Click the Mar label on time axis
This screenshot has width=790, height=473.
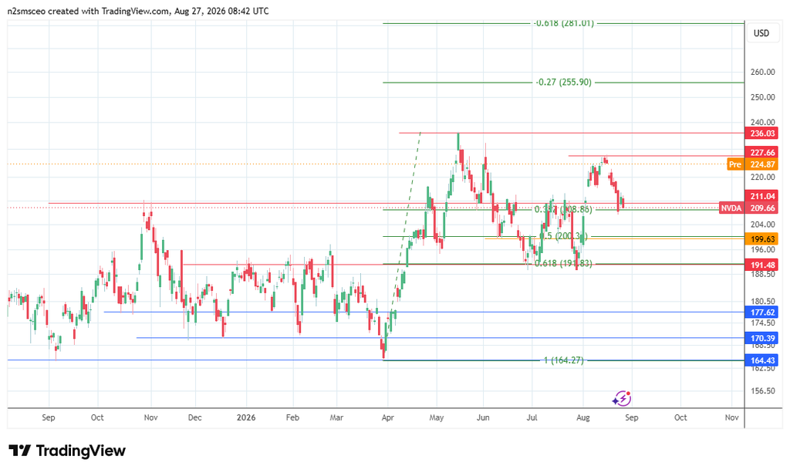(x=336, y=417)
